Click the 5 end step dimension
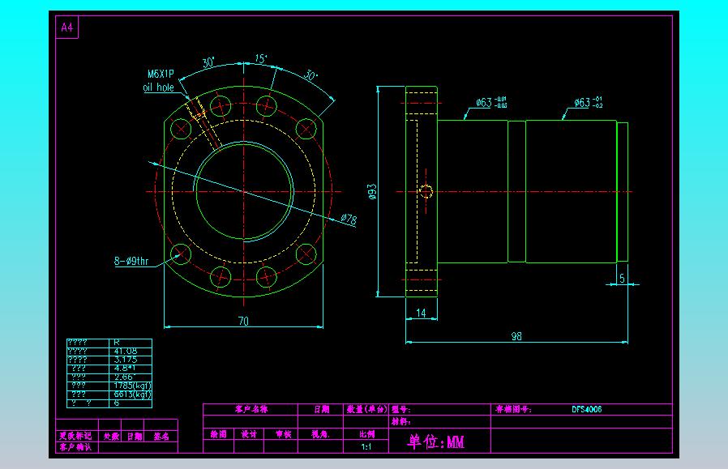This screenshot has height=469, width=728. [x=622, y=279]
